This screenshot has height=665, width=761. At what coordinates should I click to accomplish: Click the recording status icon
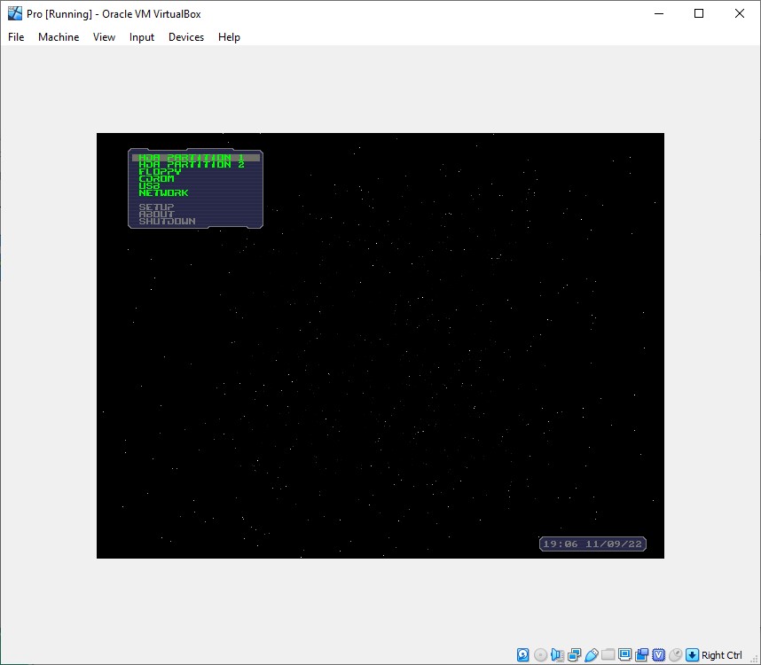[x=641, y=655]
